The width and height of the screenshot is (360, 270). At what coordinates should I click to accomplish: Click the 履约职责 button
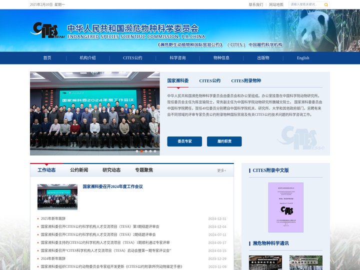(x=224, y=141)
